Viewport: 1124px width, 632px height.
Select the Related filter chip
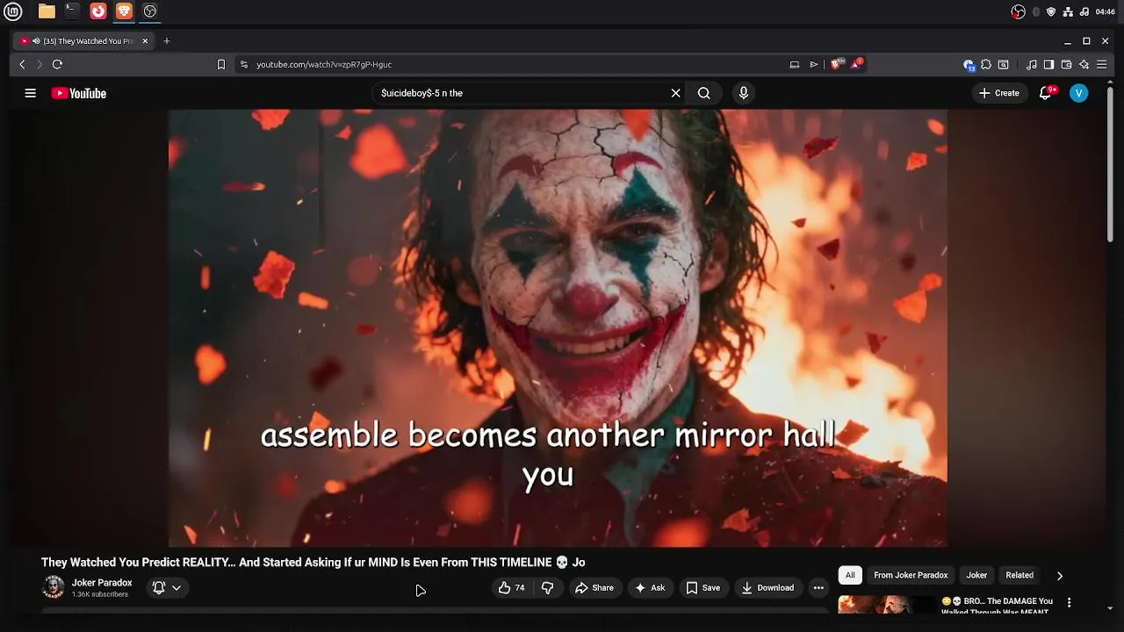click(1020, 575)
